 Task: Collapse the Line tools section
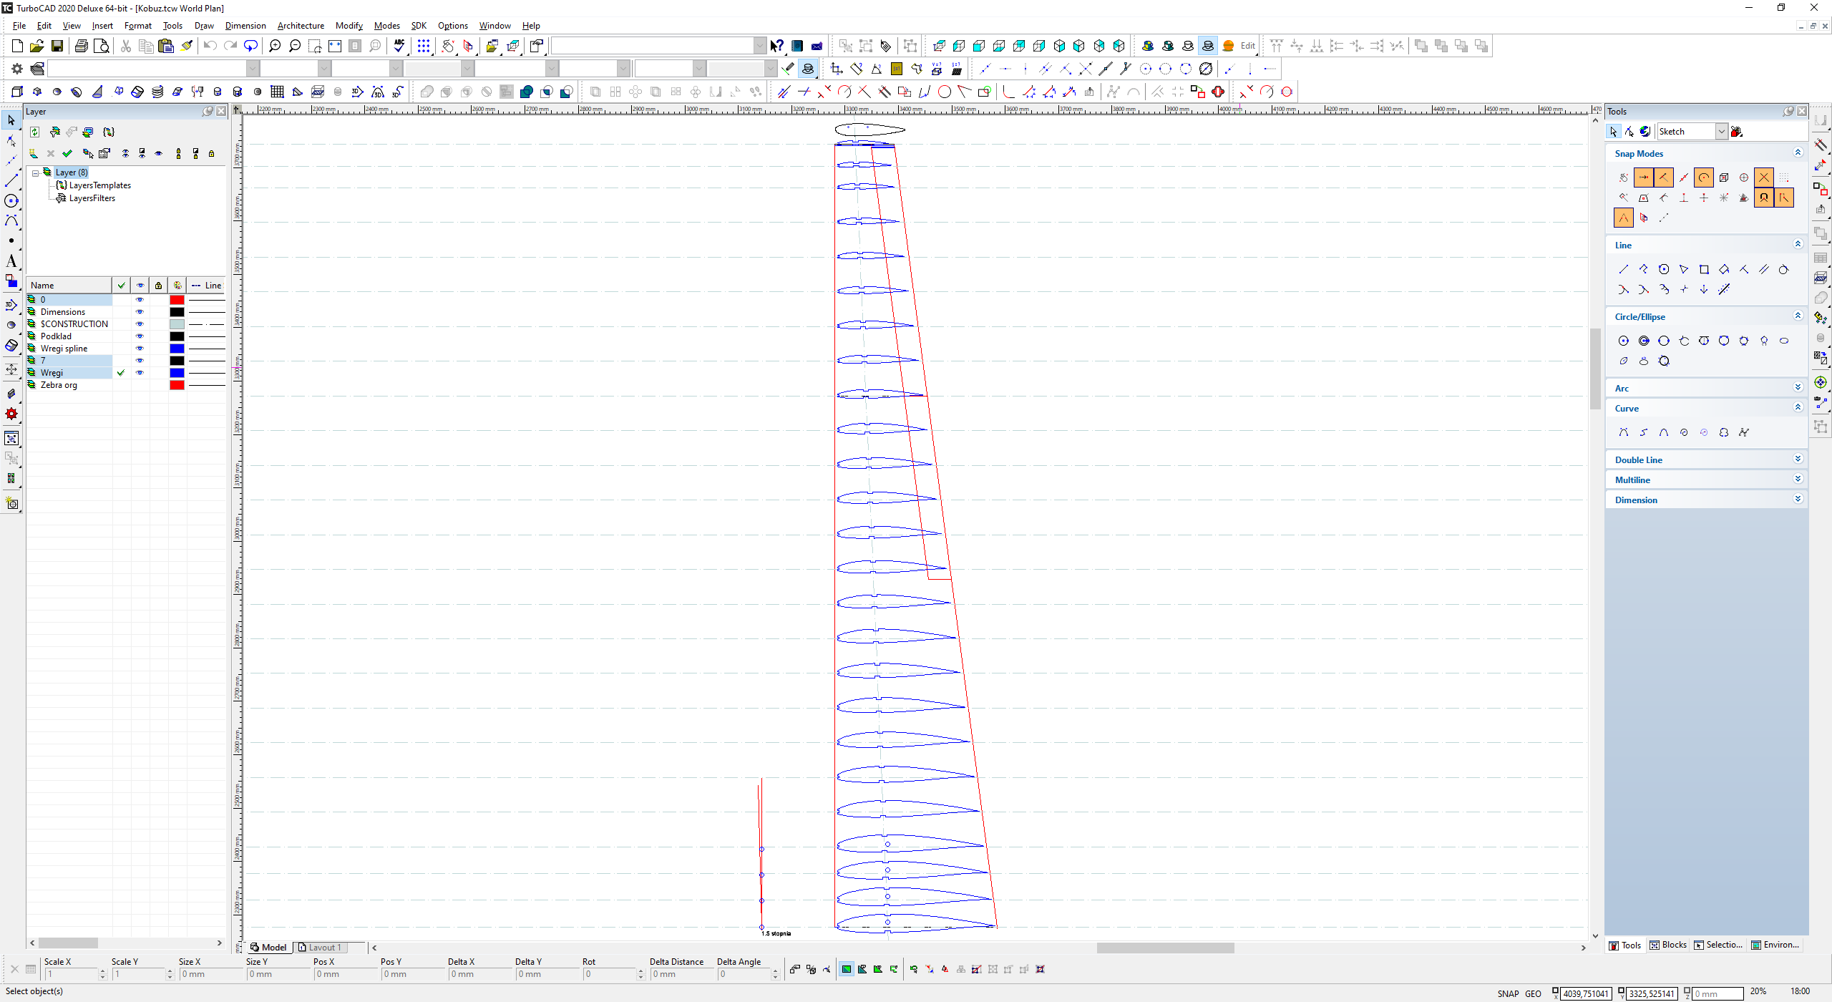click(x=1798, y=245)
